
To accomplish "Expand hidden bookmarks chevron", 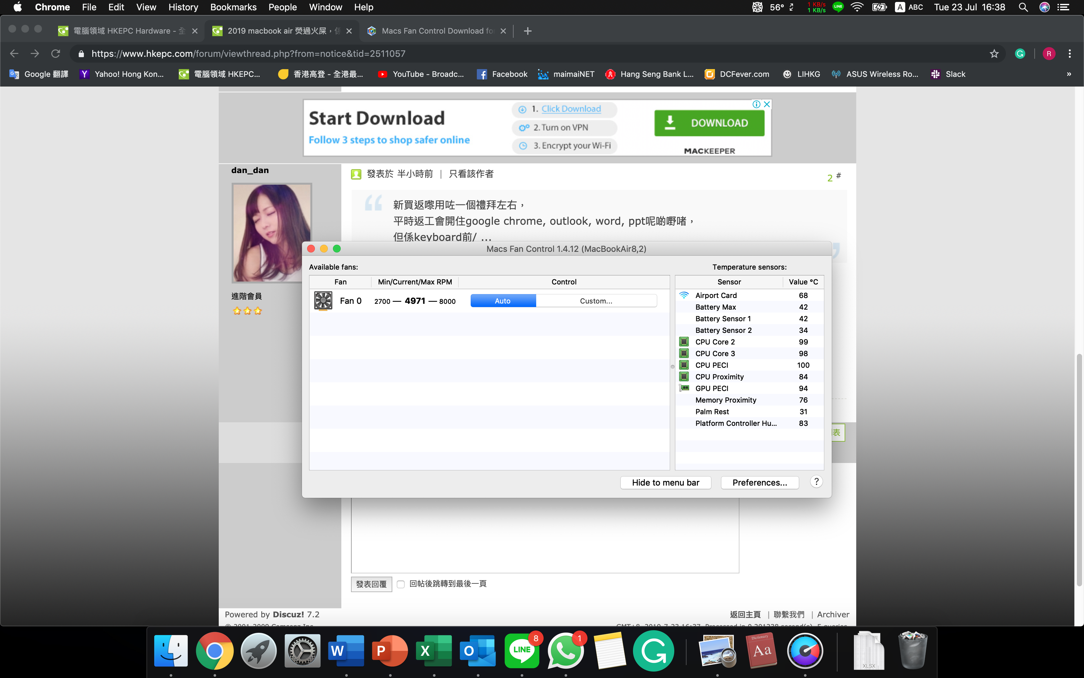I will (x=1069, y=75).
